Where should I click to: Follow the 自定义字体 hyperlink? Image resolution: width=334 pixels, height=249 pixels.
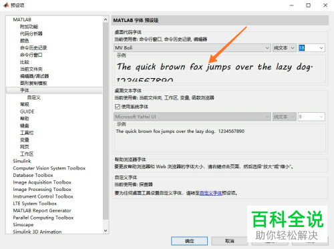pos(210,193)
